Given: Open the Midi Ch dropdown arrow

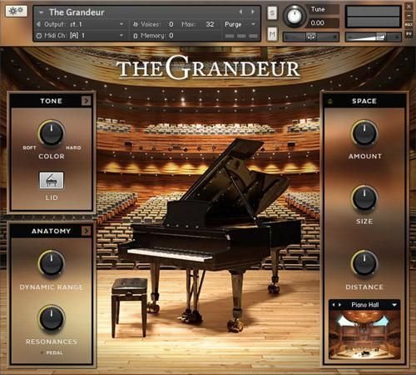Looking at the screenshot, I should click(x=121, y=36).
